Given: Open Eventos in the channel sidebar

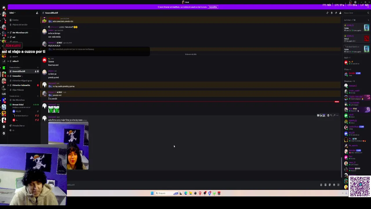Looking at the screenshot, I should coord(15,20).
